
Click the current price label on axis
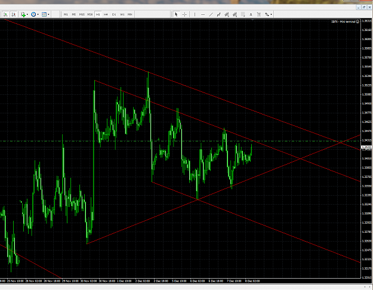point(366,147)
